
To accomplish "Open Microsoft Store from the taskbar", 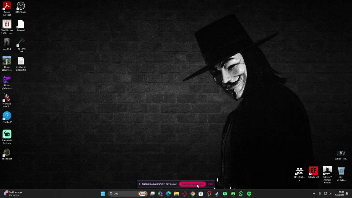I will point(201,194).
